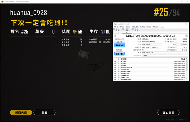Image resolution: width=190 pixels, height=122 pixels.
Task: Click the blue status orb on the C: tab
Action: click(133, 29)
